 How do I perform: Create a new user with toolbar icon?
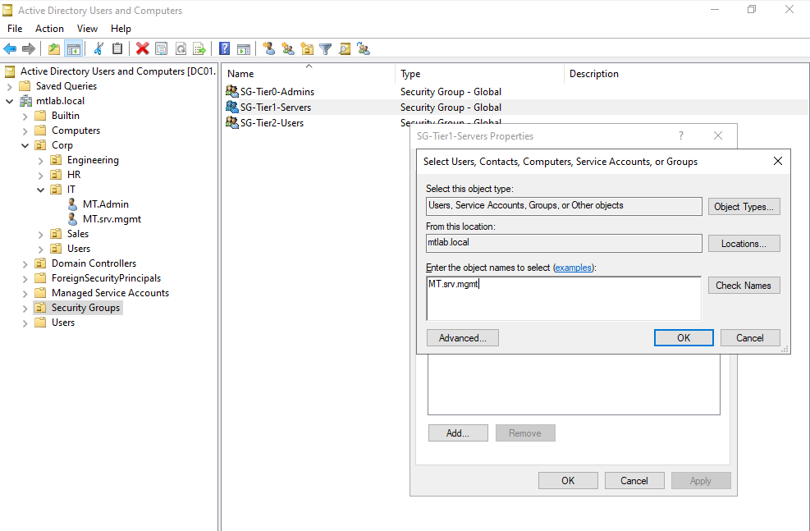268,49
